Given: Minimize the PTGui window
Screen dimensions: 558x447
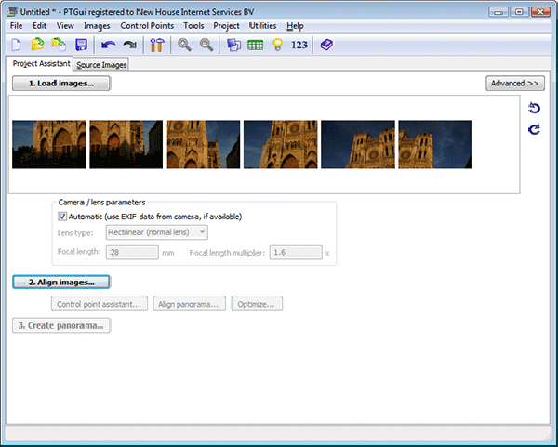Looking at the screenshot, I should [498, 12].
